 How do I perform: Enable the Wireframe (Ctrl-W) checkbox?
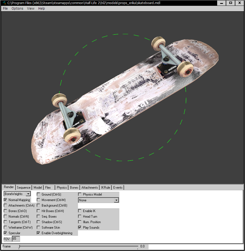point(6,228)
